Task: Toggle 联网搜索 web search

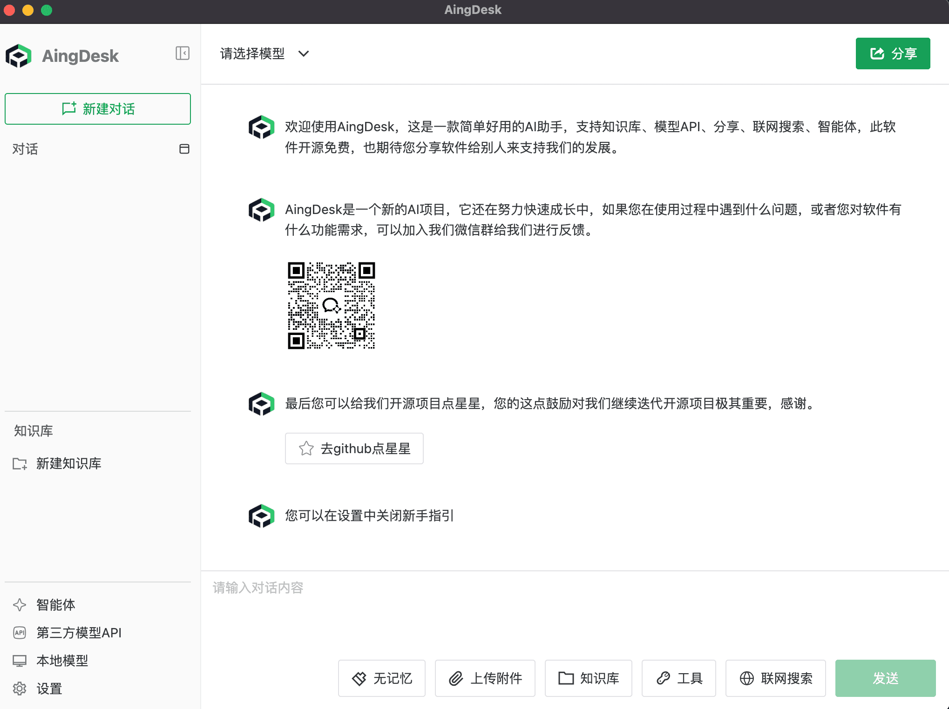Action: click(776, 678)
